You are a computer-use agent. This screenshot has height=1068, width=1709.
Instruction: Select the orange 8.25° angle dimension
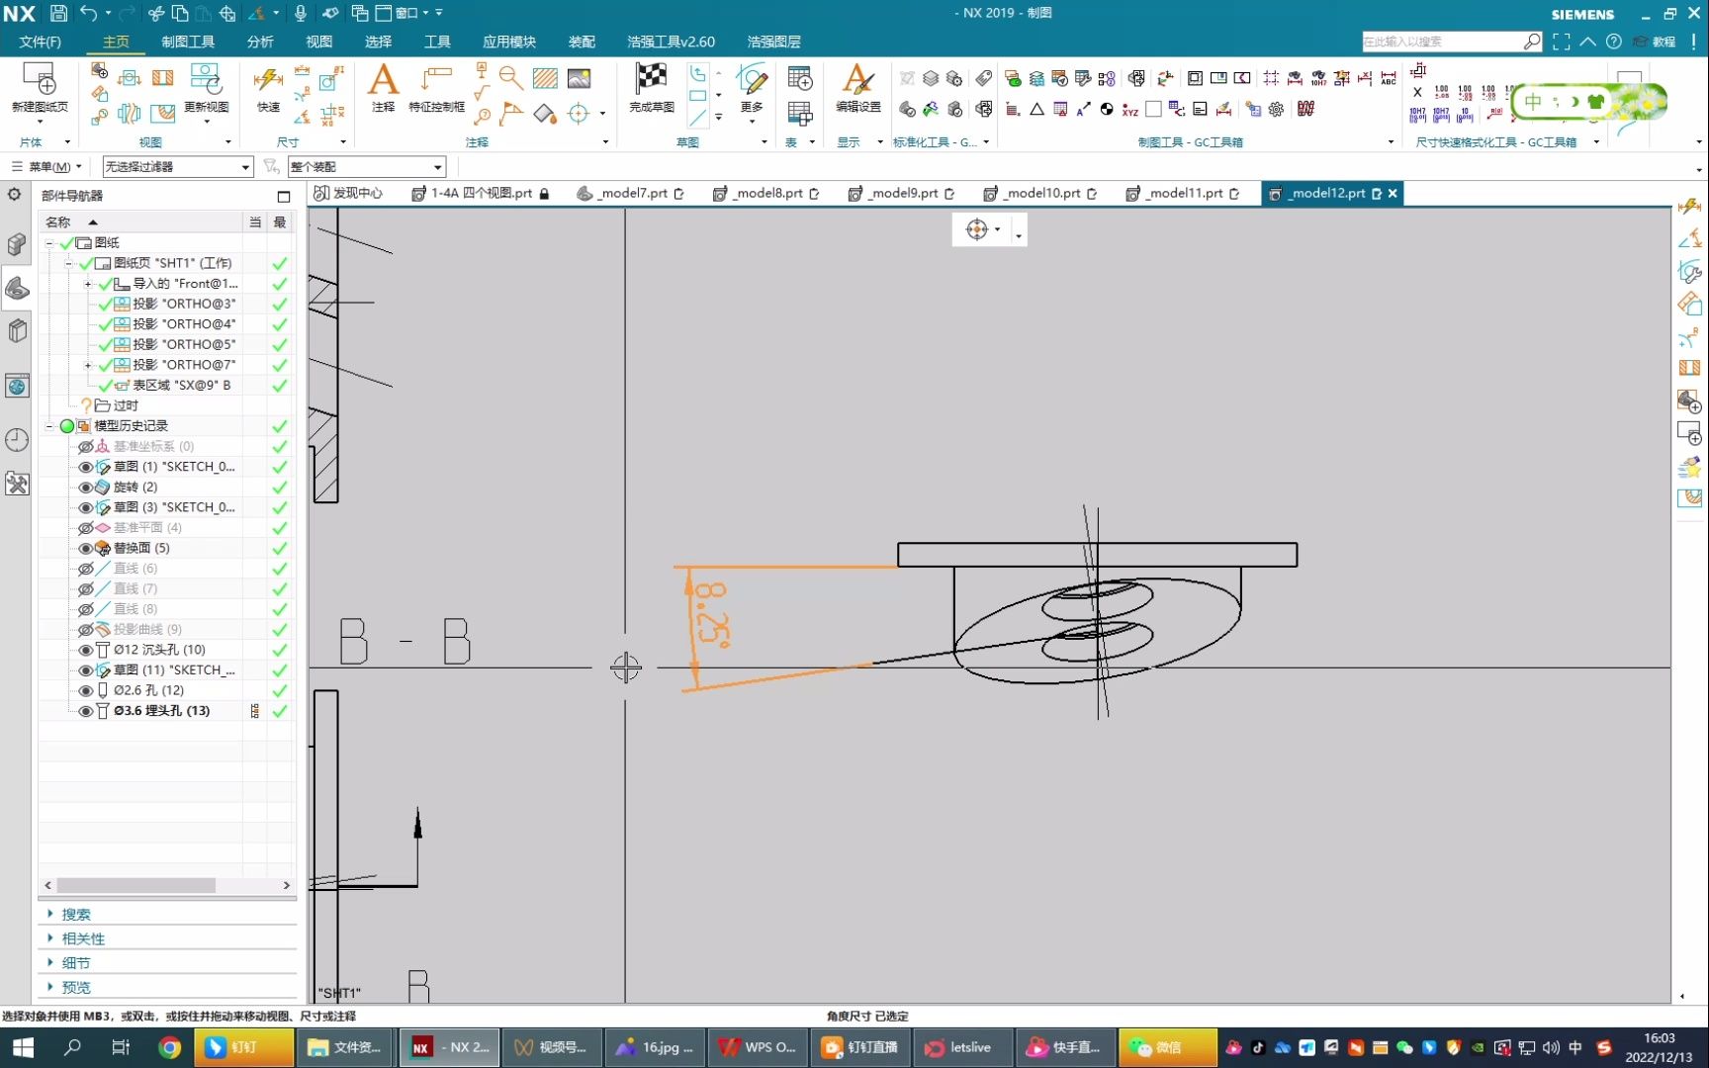pos(711,615)
